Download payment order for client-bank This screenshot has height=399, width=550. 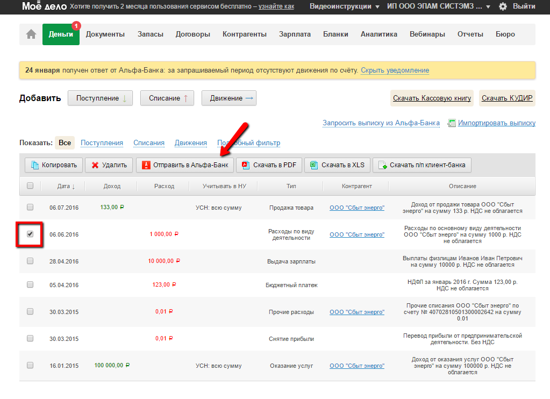pos(422,165)
